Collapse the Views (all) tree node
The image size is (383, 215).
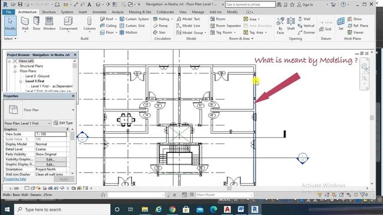click(10, 61)
